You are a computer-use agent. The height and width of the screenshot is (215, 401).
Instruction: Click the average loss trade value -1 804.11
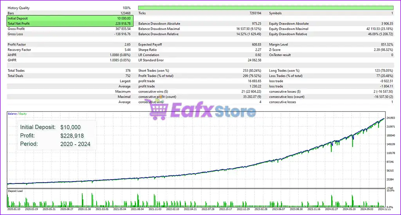pos(387,86)
